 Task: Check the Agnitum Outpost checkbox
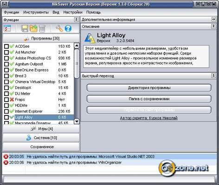click(6, 64)
